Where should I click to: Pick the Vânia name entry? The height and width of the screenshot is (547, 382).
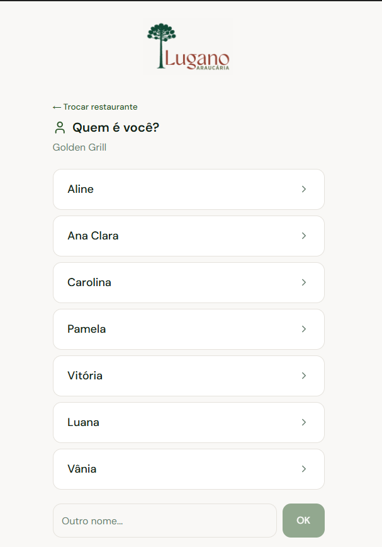[x=188, y=469]
